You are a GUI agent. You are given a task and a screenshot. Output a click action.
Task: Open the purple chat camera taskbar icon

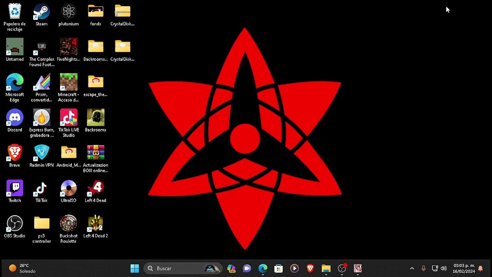click(247, 269)
